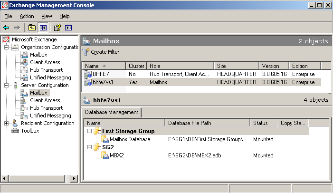Viewport: 333px width, 193px height.
Task: Select Unified Messaging icon under Organization Configuration
Action: tap(24, 77)
